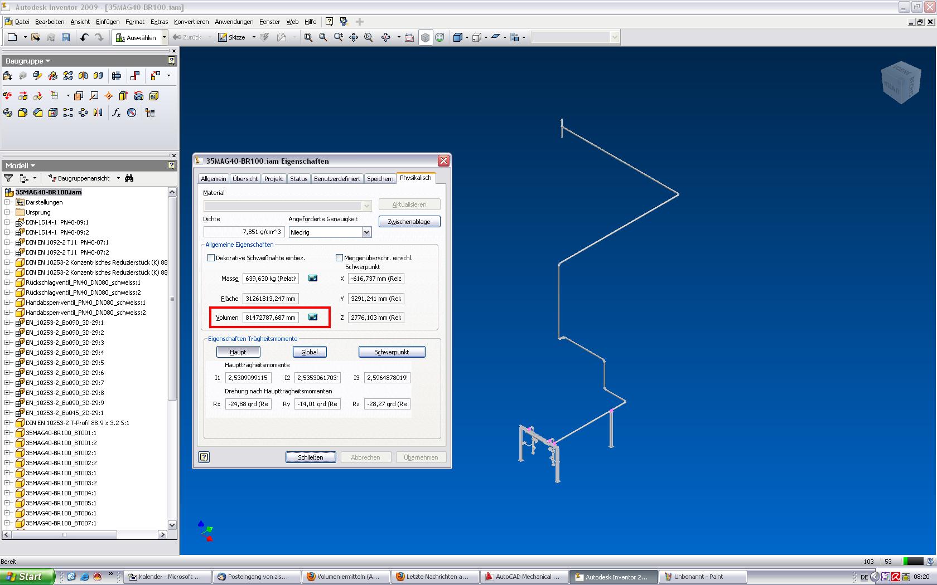Click the help icon in Eigenschaften dialog
937x585 pixels.
pyautogui.click(x=204, y=457)
